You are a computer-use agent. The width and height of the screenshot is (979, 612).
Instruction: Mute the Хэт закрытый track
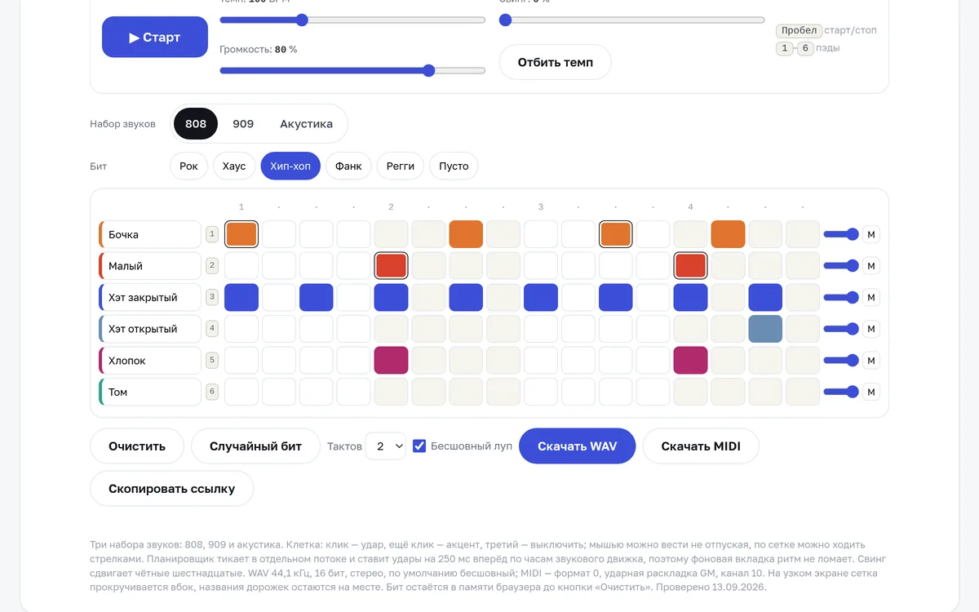click(x=871, y=298)
